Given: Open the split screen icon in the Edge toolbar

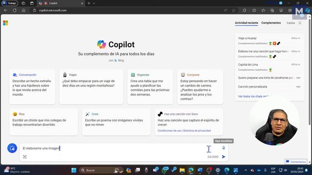Looking at the screenshot, I should click(x=254, y=10).
